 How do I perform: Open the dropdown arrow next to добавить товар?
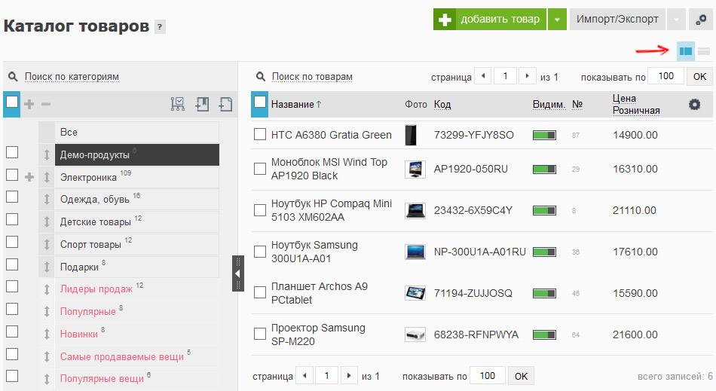click(x=557, y=20)
